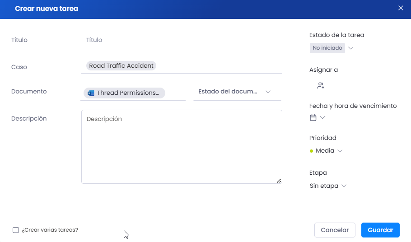Click the Título input field
411x242 pixels.
(182, 40)
